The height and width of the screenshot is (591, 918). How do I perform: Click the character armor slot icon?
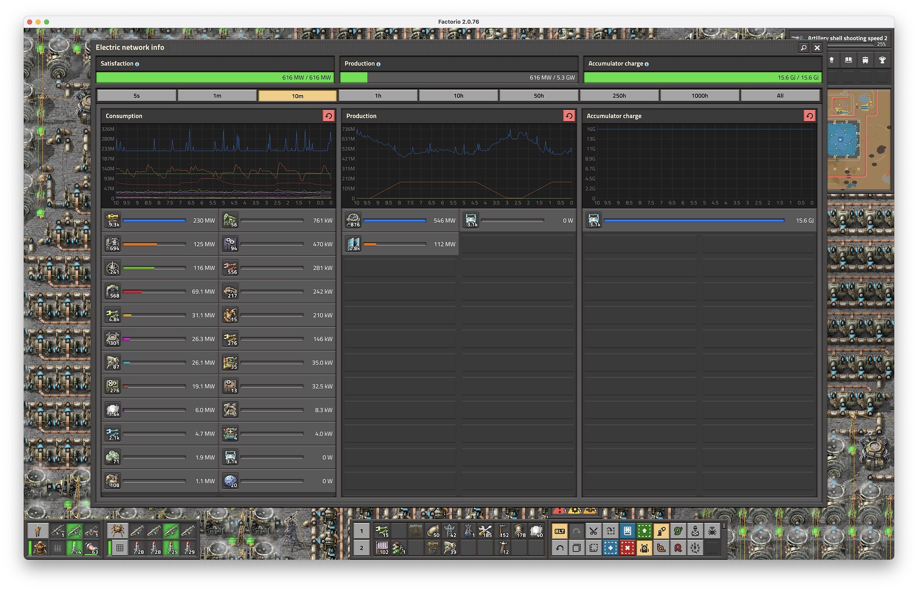(40, 548)
